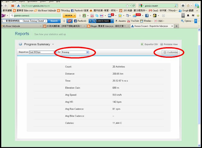The image size is (202, 148).
Task: Open the Last 30 Days report dropdown
Action: point(43,52)
